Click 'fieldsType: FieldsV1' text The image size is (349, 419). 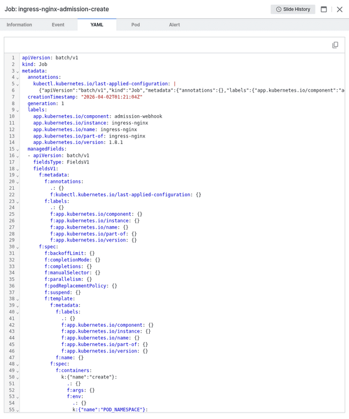point(61,162)
